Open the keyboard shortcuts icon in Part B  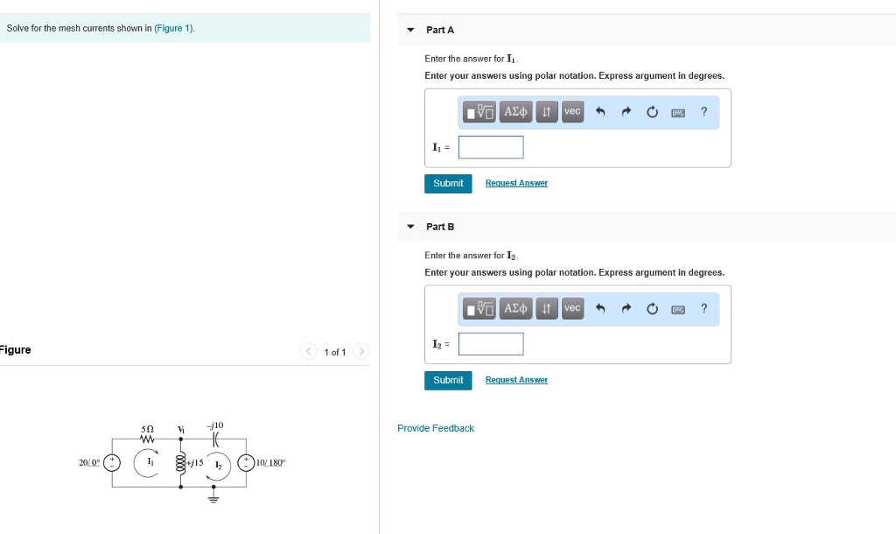677,308
